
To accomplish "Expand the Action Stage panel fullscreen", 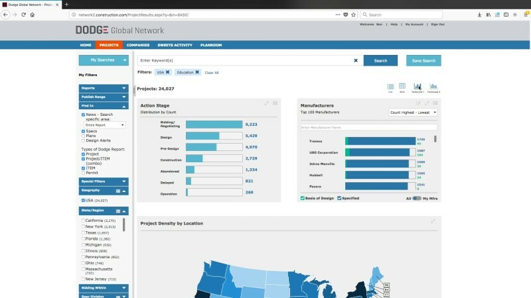I will click(267, 103).
